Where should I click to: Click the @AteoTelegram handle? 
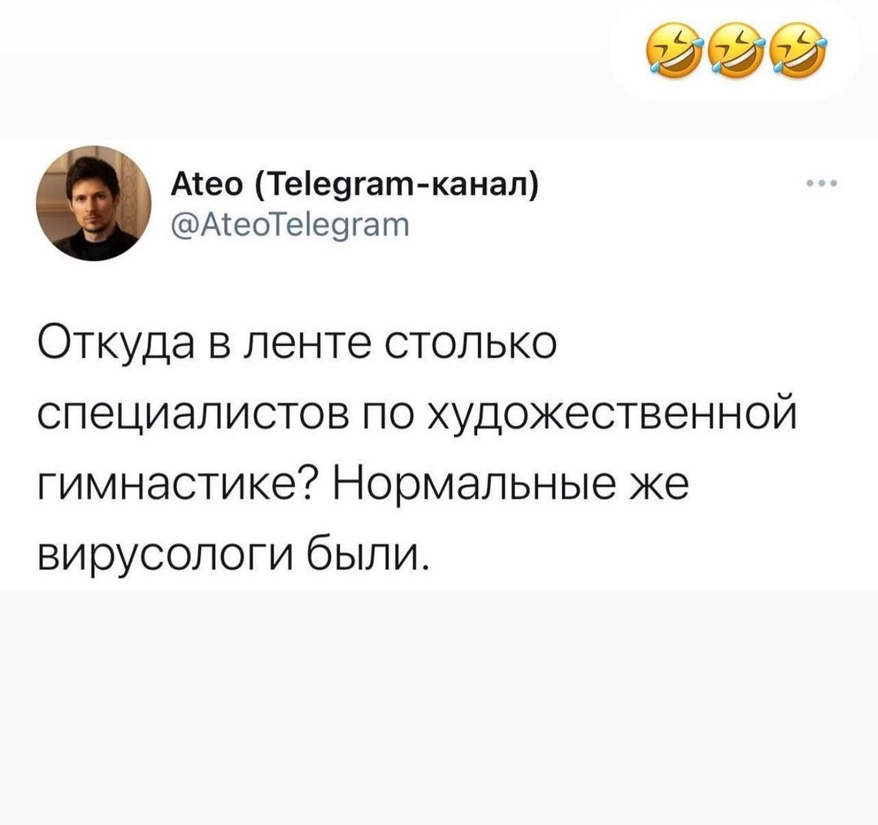pyautogui.click(x=289, y=226)
